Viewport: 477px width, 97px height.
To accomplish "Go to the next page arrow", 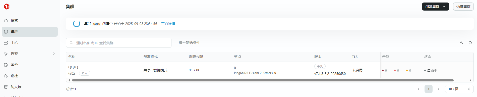I will [439, 89].
